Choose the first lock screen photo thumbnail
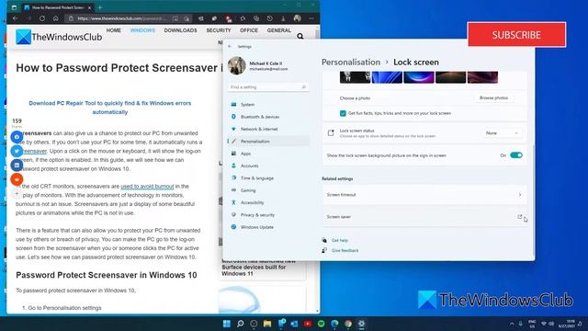Image resolution: width=588 pixels, height=331 pixels. (355, 77)
